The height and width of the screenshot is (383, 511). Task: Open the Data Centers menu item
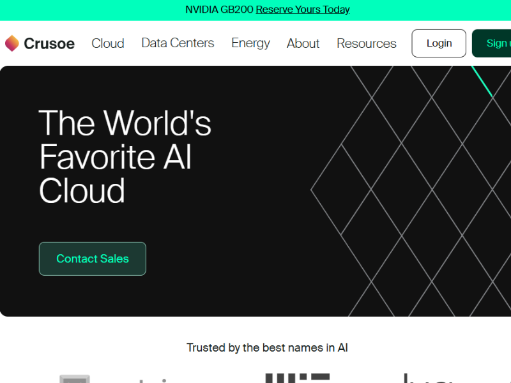pyautogui.click(x=178, y=43)
